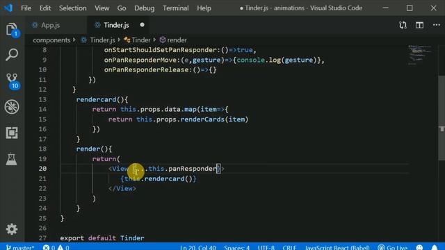
Task: Select the Tinder.js tab
Action: (x=116, y=25)
